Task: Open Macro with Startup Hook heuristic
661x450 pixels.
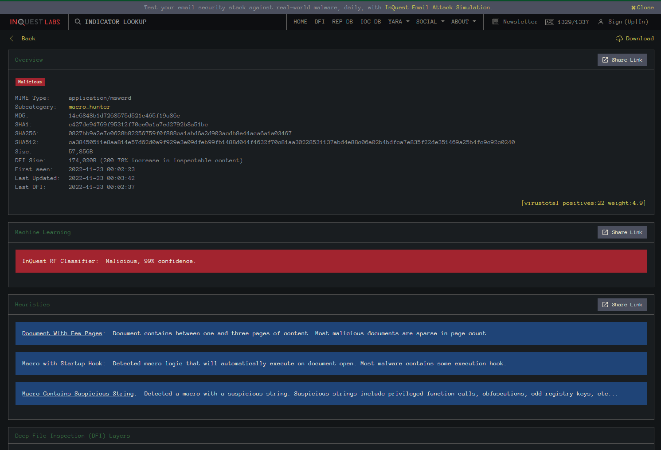Action: 62,364
